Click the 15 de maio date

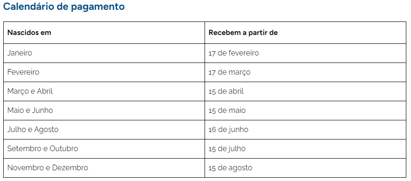coord(227,111)
